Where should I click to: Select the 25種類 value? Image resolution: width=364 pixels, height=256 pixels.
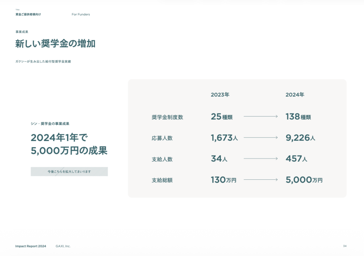[x=221, y=116]
